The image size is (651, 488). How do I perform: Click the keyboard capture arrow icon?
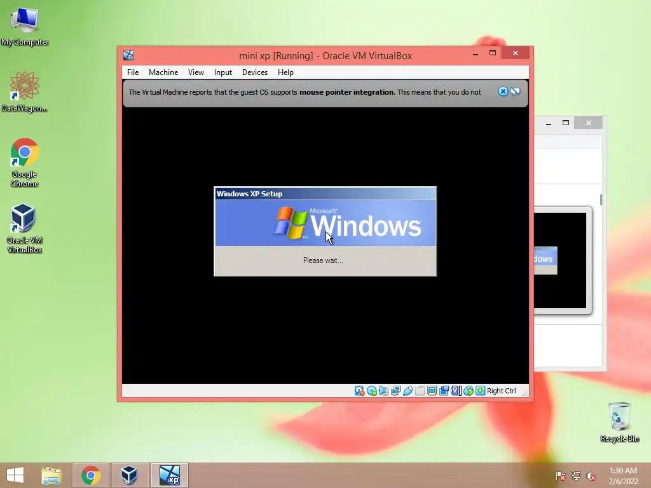coord(481,391)
